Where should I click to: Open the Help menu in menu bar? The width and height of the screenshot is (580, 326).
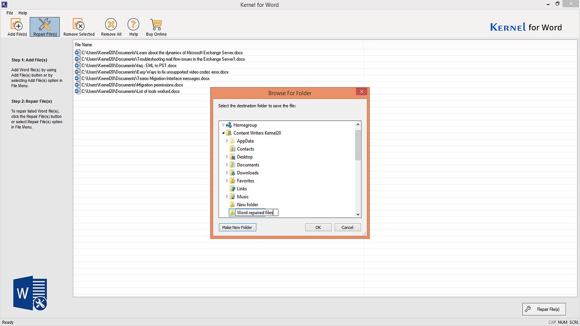pos(23,13)
